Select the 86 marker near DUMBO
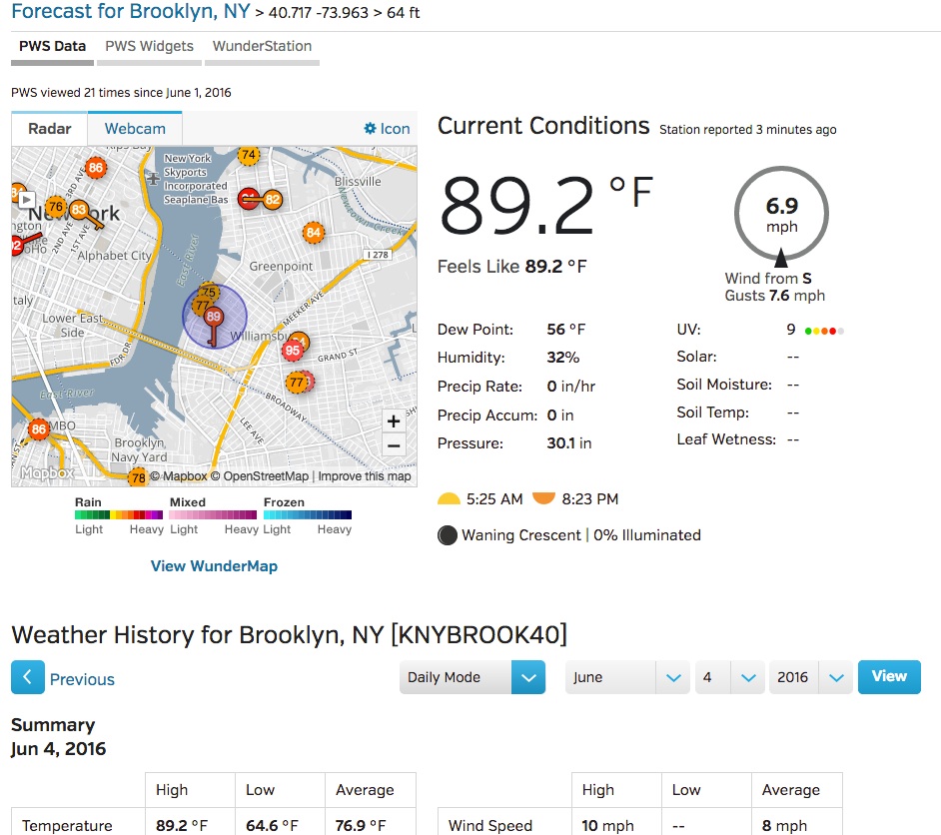Viewport: 941px width, 835px height. (x=38, y=428)
